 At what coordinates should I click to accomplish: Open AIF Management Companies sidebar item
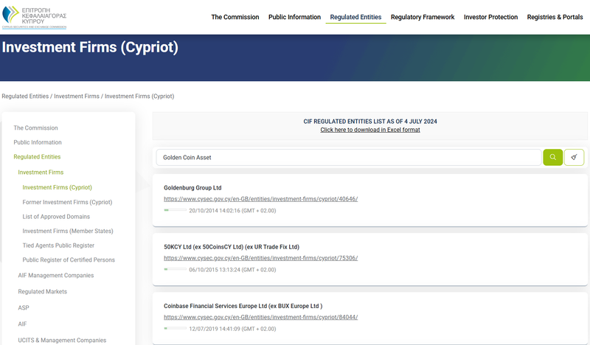tap(56, 276)
